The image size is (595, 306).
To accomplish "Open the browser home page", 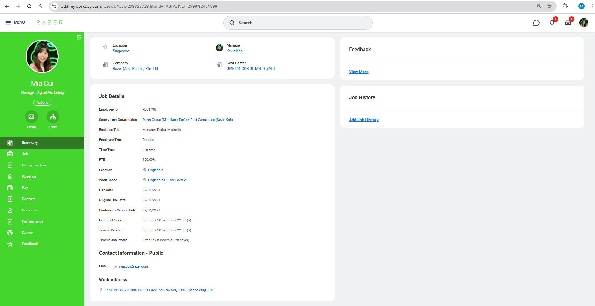I will point(41,6).
